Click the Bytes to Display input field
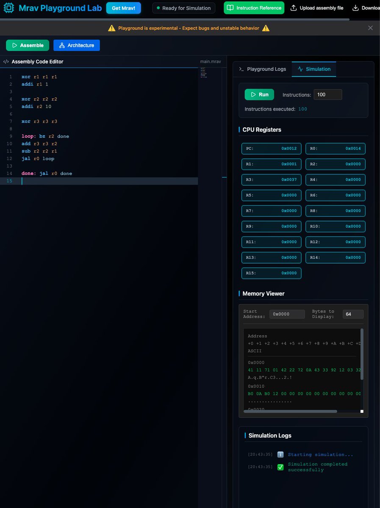 (353, 314)
